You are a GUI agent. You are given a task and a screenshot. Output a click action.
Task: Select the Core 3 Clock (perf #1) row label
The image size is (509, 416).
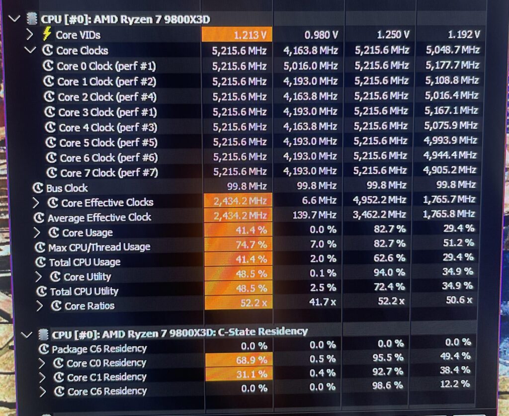tap(108, 112)
